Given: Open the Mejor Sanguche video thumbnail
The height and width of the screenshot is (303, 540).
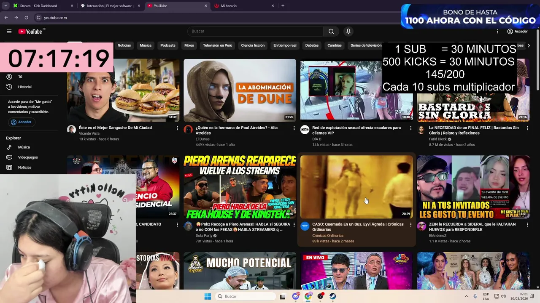Looking at the screenshot, I should pos(123,90).
